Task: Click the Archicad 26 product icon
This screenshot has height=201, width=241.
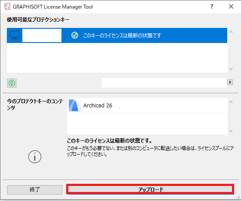Action: [x=75, y=105]
